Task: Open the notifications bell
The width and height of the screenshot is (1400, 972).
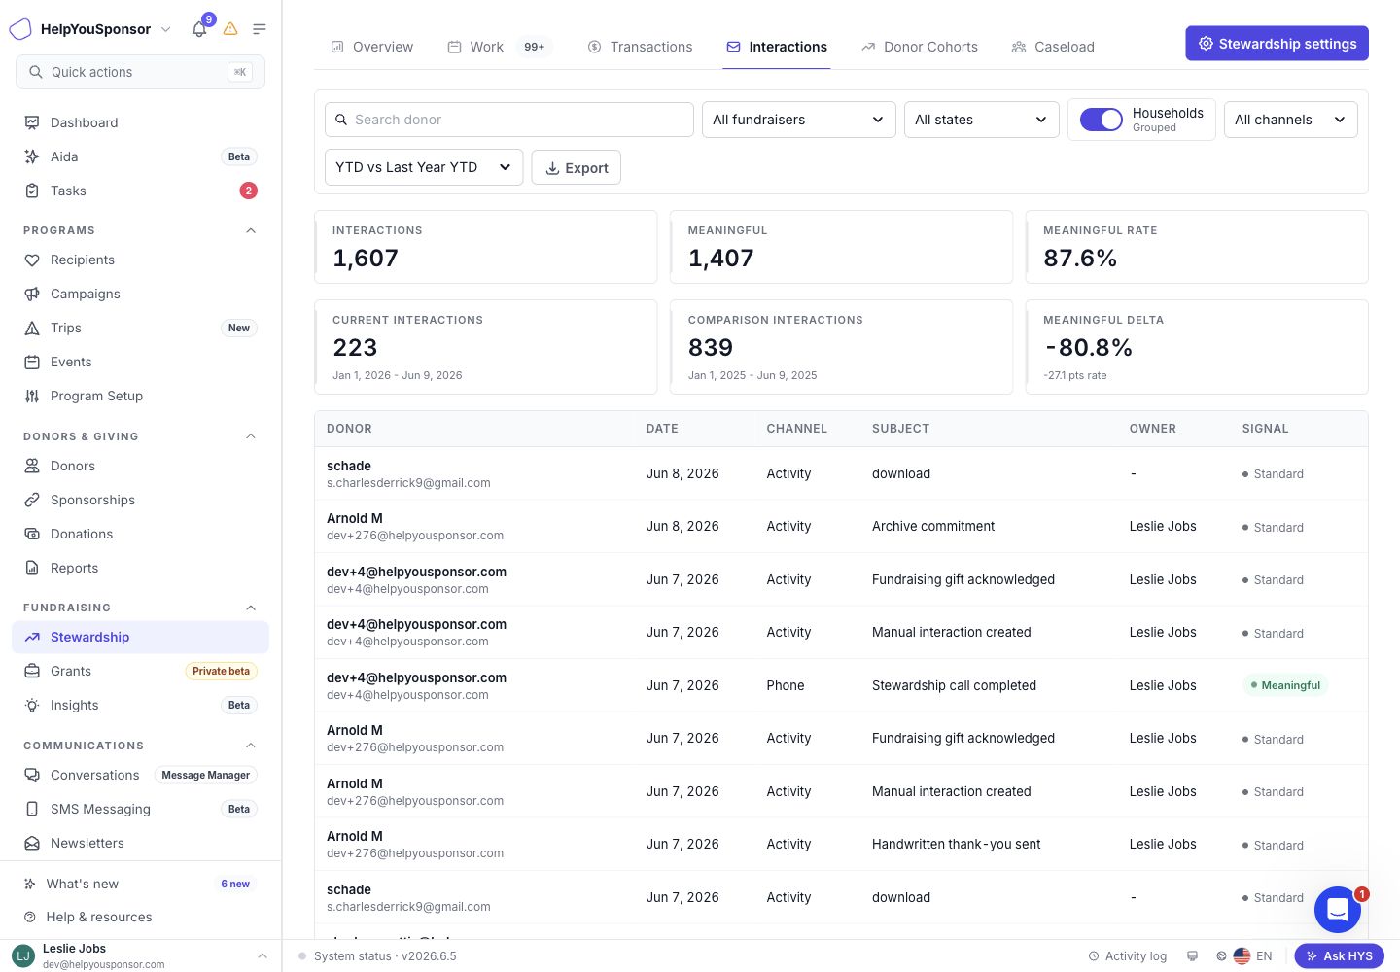Action: pyautogui.click(x=199, y=29)
